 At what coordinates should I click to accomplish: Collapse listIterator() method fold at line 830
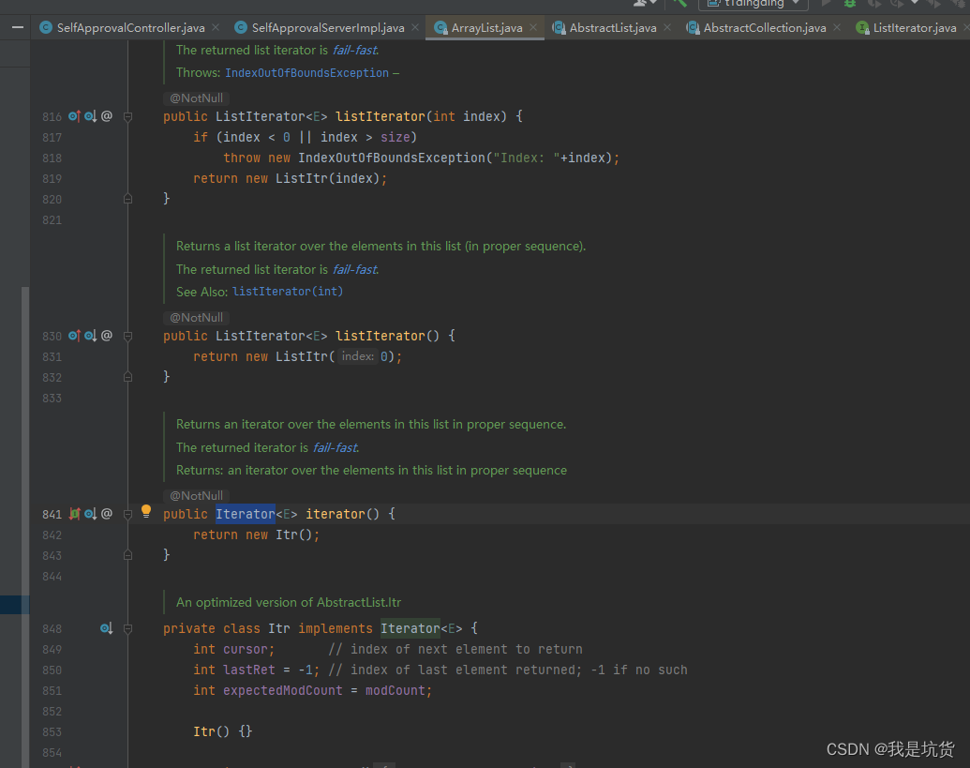pyautogui.click(x=128, y=336)
